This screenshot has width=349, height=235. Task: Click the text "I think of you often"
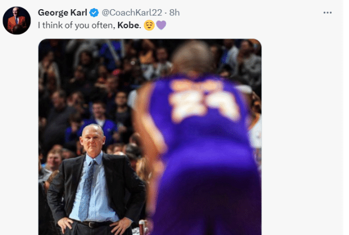[x=76, y=25]
